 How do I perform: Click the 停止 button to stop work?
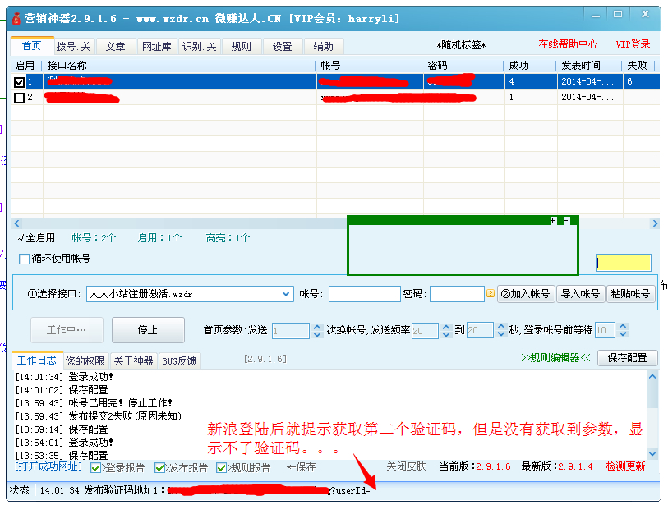[x=148, y=329]
